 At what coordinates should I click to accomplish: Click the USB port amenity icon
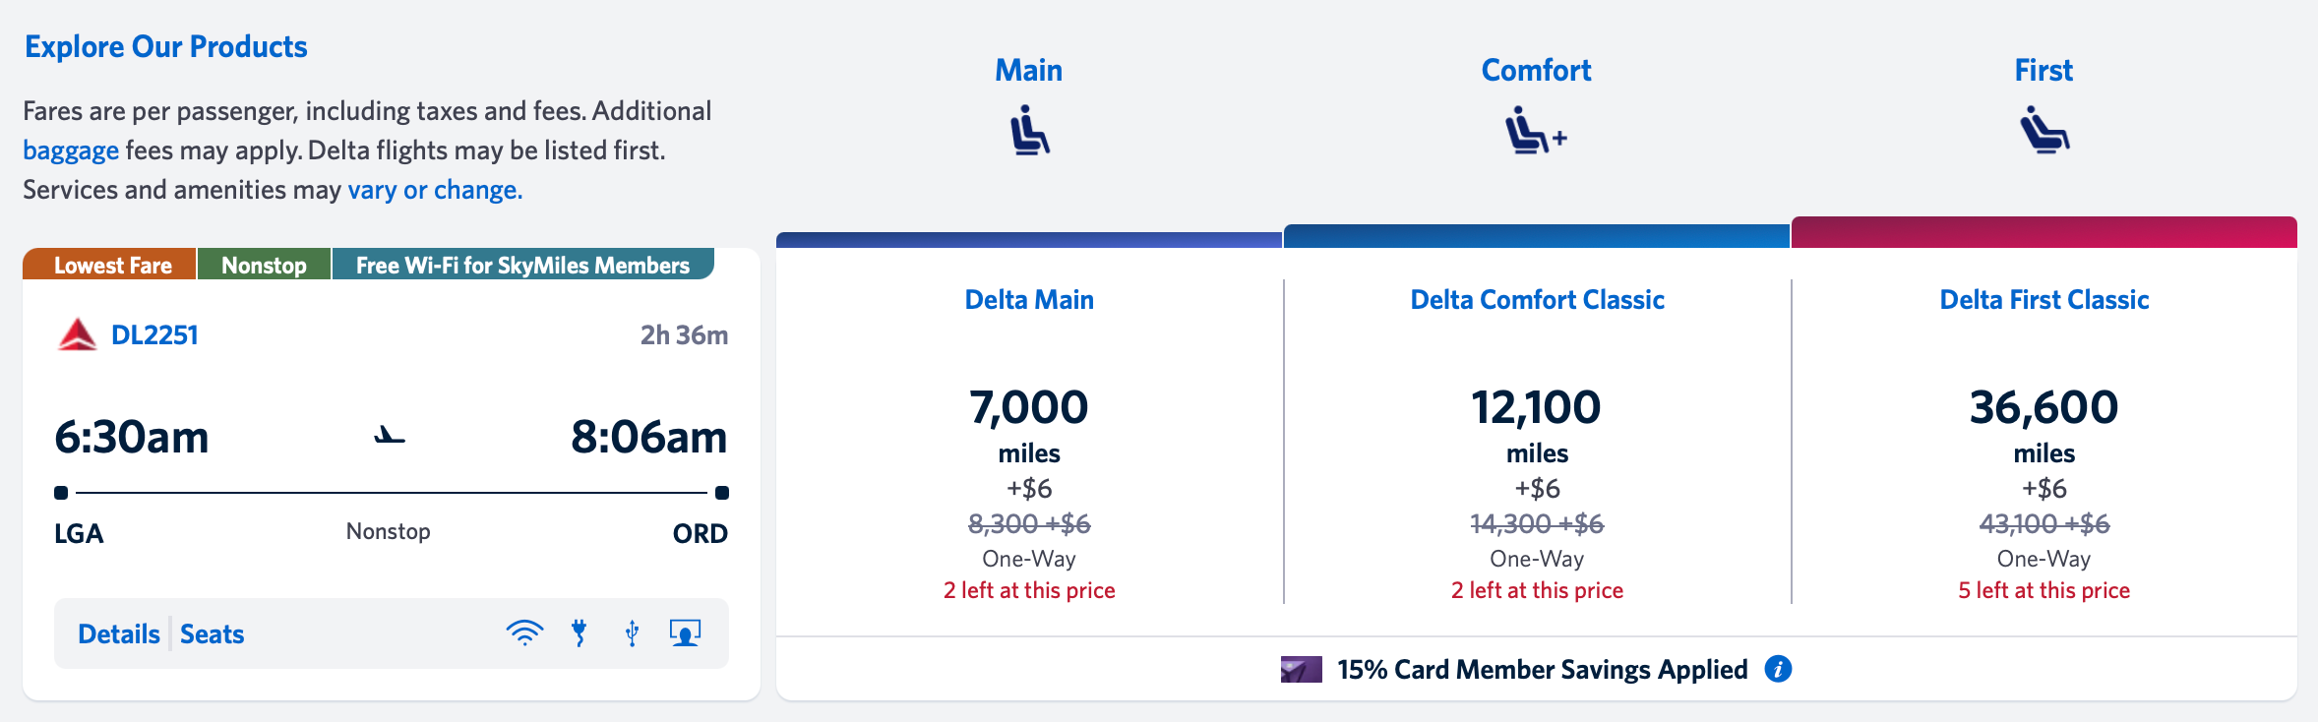(632, 633)
